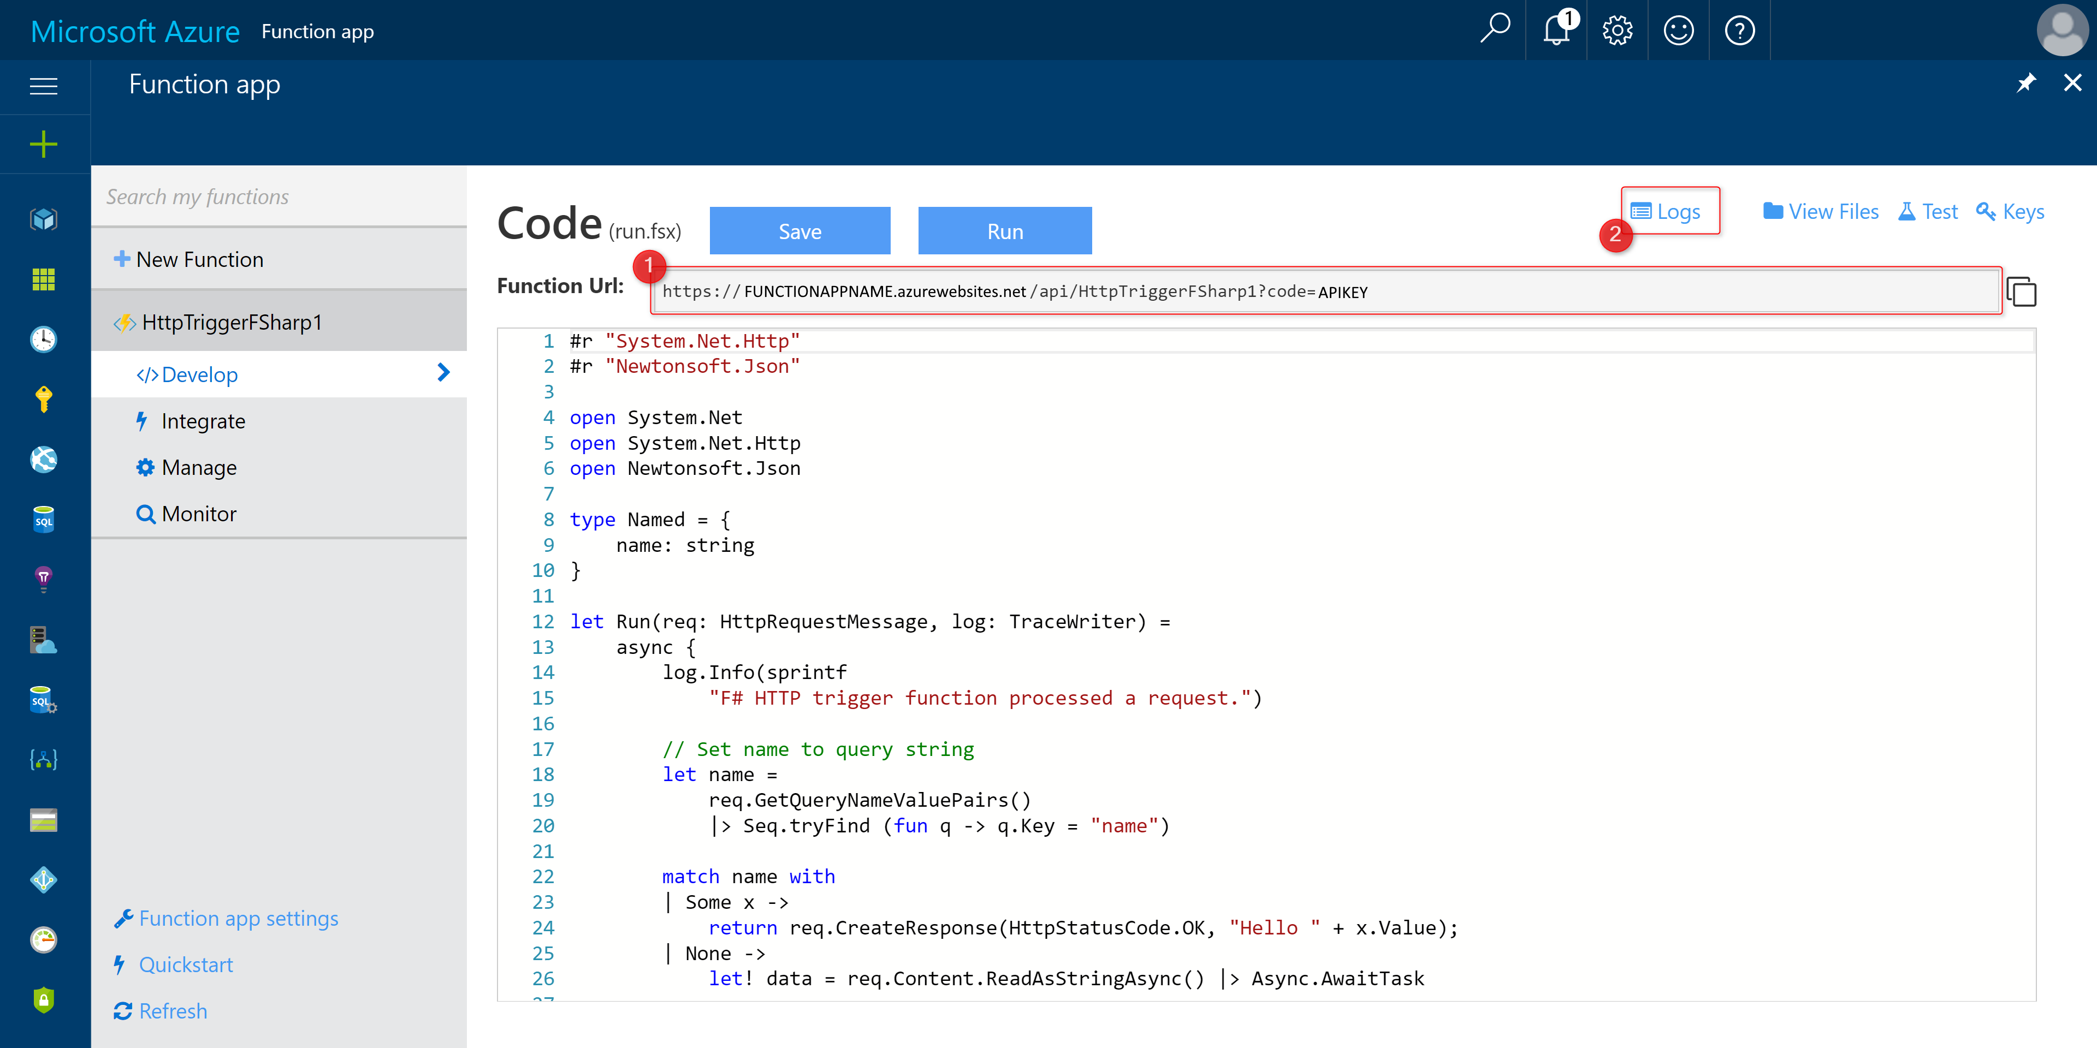Click the Run button
2097x1048 pixels.
(x=1005, y=231)
